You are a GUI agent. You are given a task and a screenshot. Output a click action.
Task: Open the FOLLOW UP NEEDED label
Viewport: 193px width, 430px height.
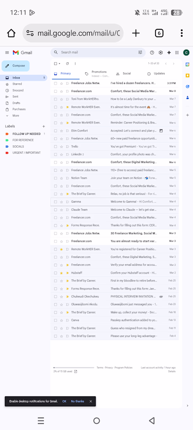pos(27,134)
